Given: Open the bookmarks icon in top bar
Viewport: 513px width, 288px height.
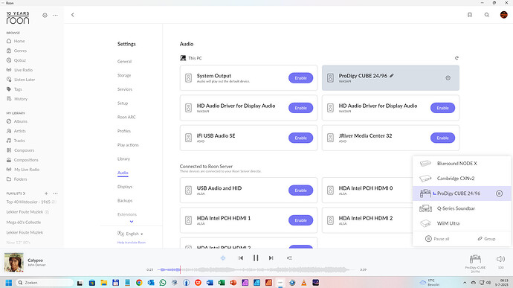Looking at the screenshot, I should click(x=470, y=15).
